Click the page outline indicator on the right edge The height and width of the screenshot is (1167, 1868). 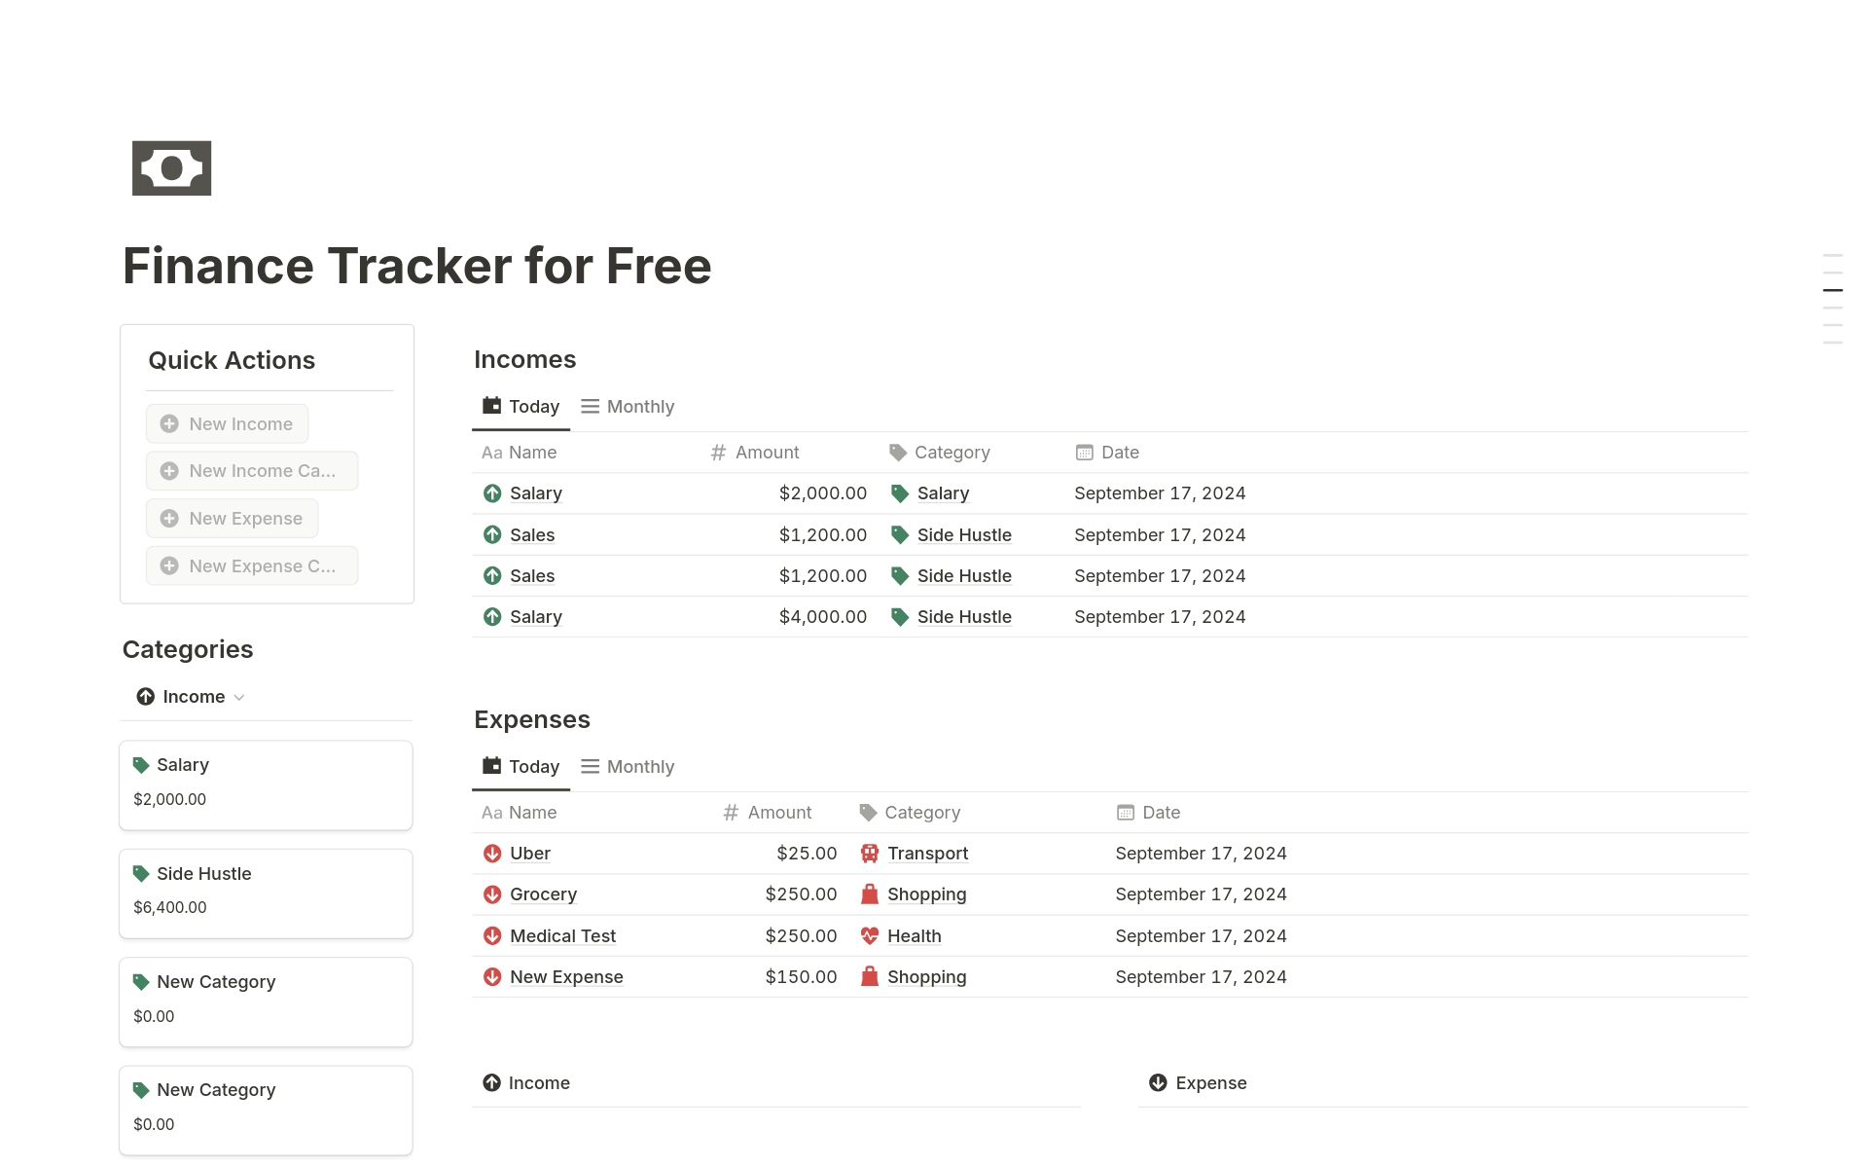click(x=1833, y=289)
